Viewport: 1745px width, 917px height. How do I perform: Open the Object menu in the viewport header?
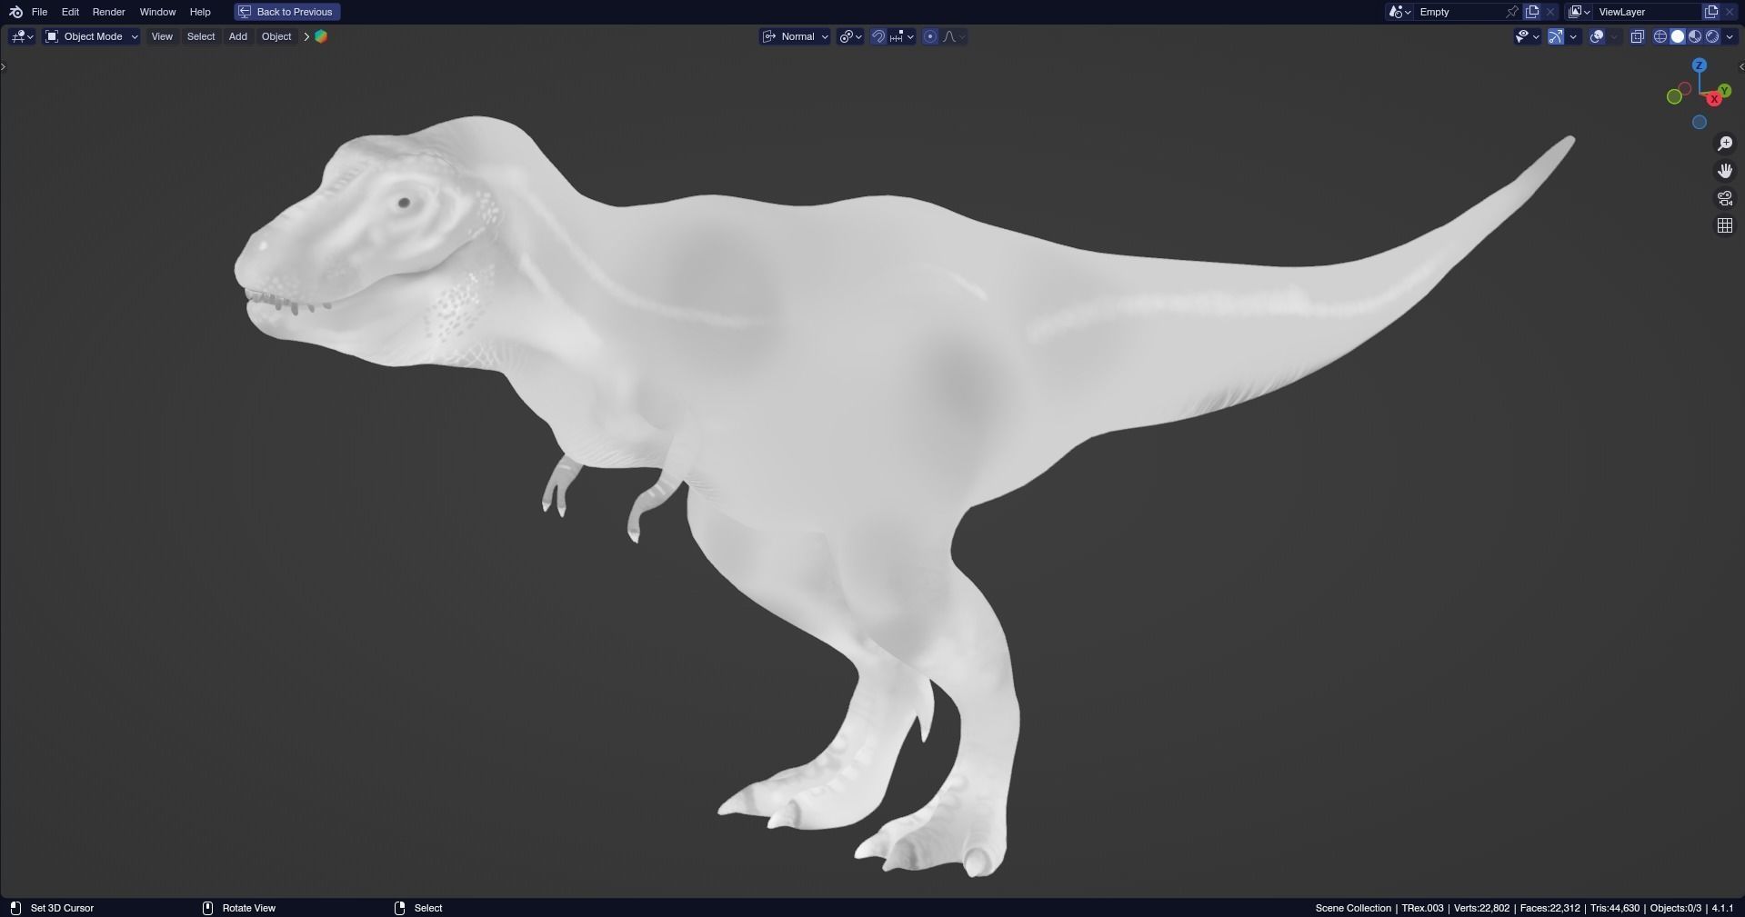coord(276,36)
